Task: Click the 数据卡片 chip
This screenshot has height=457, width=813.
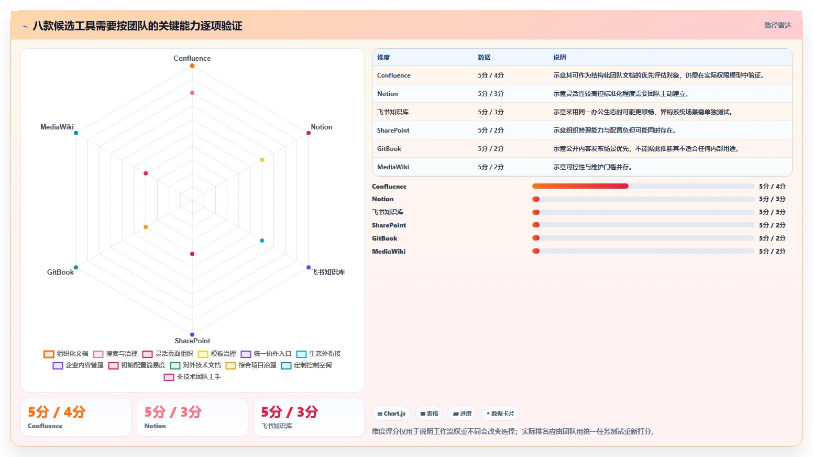Action: tap(500, 414)
